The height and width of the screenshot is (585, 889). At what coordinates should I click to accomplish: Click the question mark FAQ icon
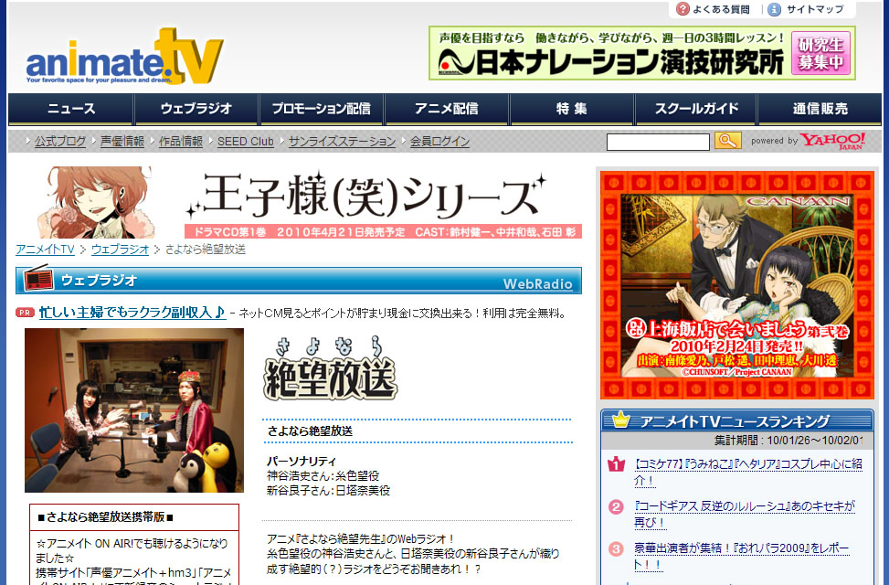click(683, 9)
